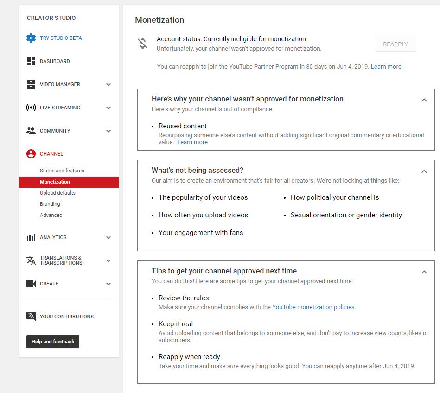The image size is (440, 393).
Task: Click the Try Studio Beta gear icon
Action: pyautogui.click(x=31, y=38)
